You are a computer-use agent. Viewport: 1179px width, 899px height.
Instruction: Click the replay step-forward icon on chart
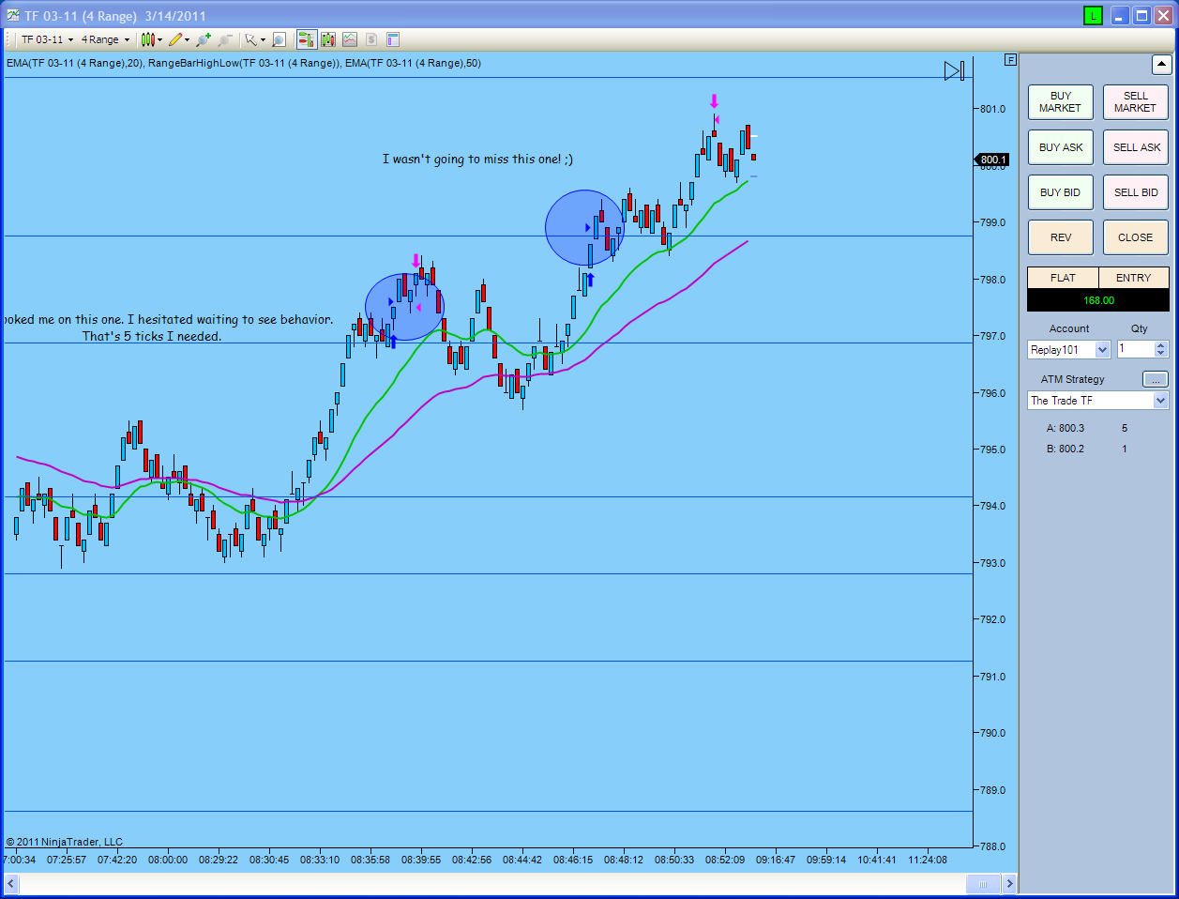954,70
